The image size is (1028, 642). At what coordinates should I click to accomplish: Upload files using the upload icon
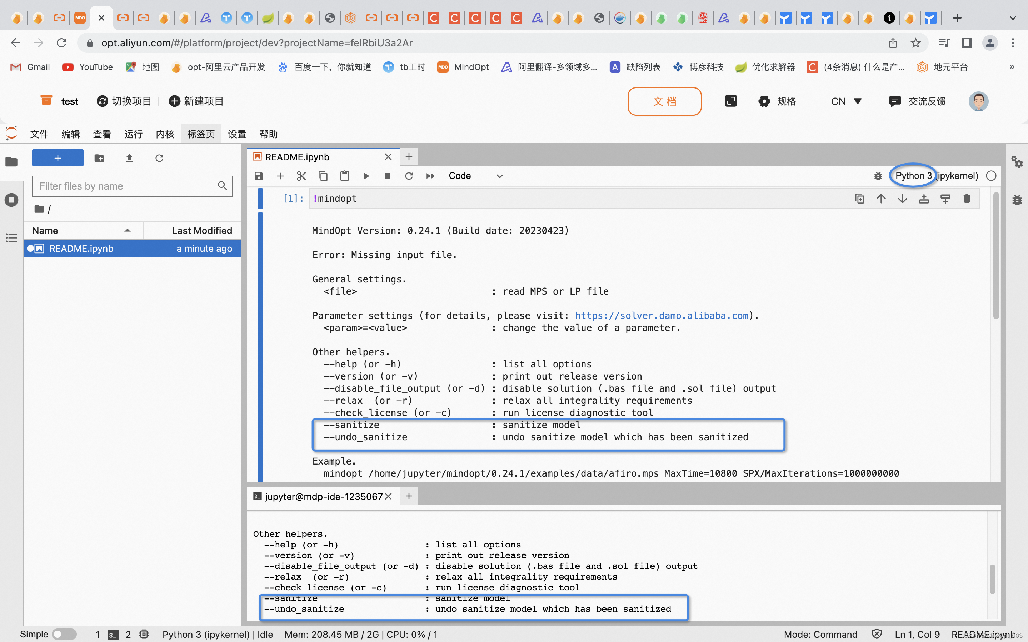(x=129, y=158)
